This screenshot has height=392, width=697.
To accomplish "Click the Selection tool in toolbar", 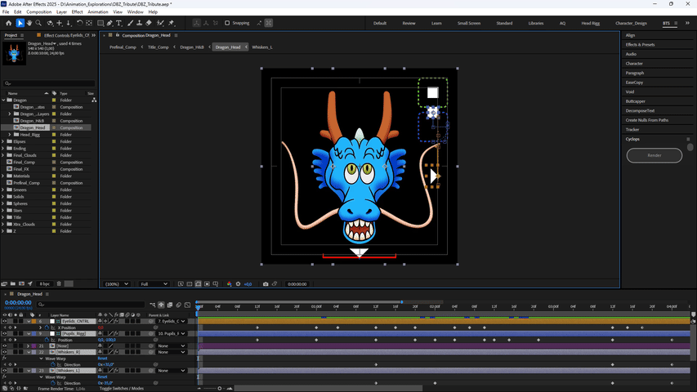I will [20, 23].
